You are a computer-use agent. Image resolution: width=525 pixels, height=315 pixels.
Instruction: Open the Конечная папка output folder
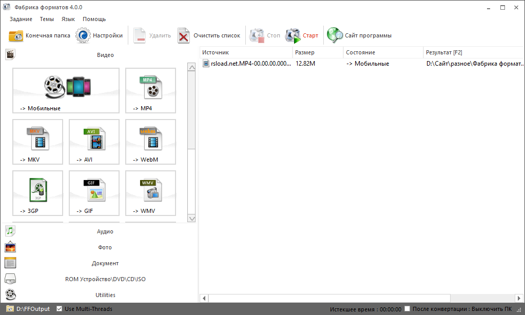39,35
